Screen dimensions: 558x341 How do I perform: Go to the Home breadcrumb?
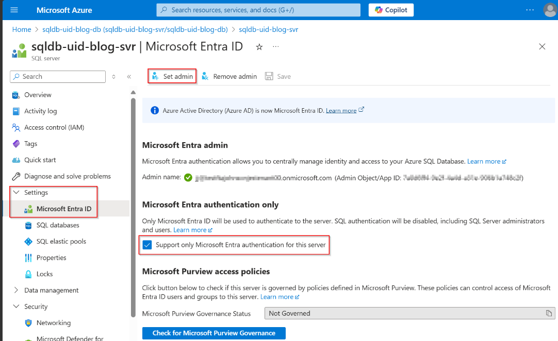(x=22, y=29)
